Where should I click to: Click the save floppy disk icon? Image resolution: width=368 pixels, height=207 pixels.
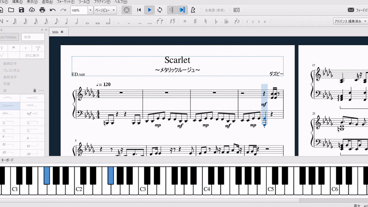[21, 10]
